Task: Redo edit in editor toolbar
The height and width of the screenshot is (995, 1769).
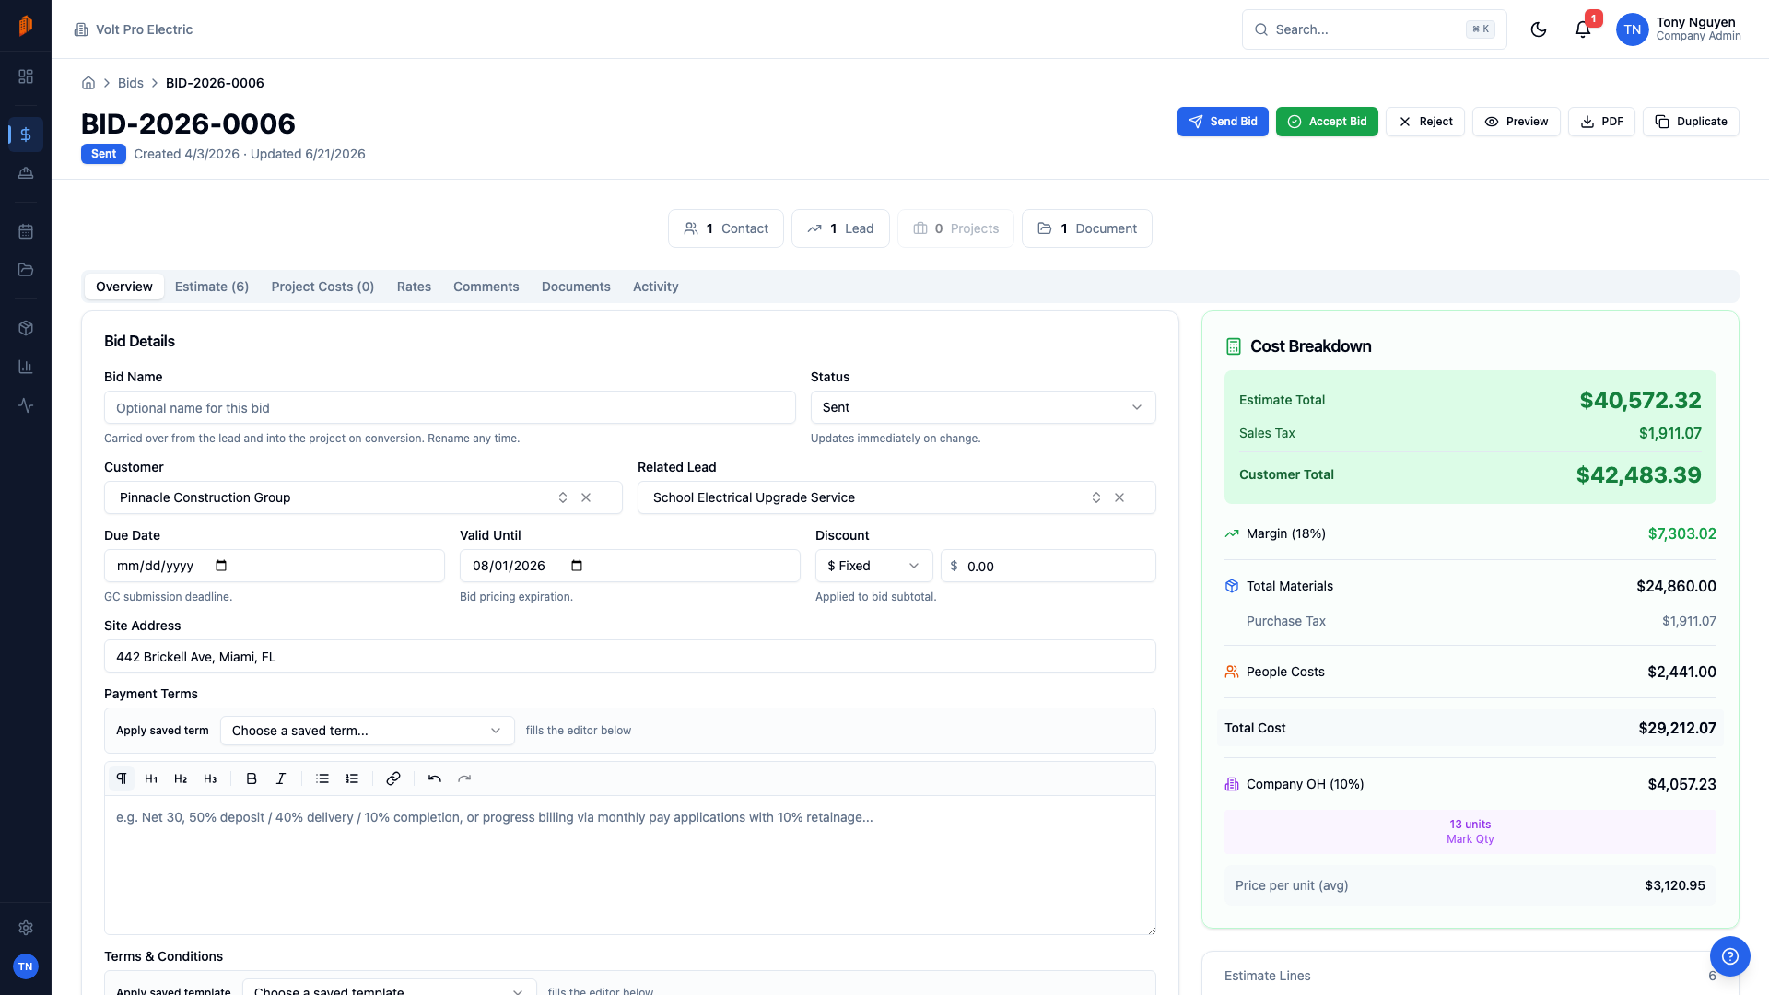Action: [x=464, y=778]
